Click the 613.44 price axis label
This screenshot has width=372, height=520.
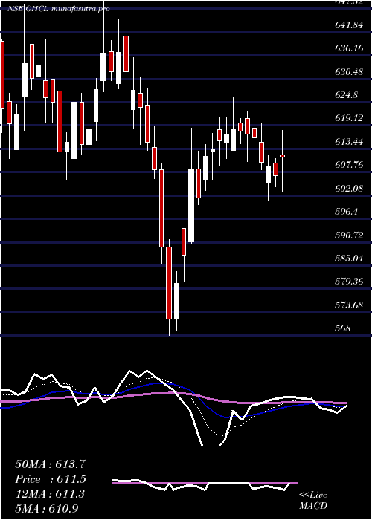(349, 142)
